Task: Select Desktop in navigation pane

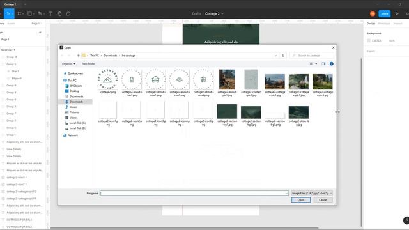Action: pyautogui.click(x=74, y=91)
